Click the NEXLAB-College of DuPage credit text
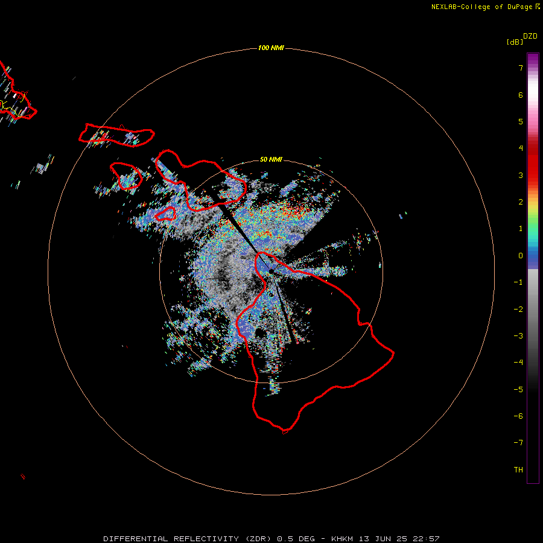The height and width of the screenshot is (543, 543). 481,7
